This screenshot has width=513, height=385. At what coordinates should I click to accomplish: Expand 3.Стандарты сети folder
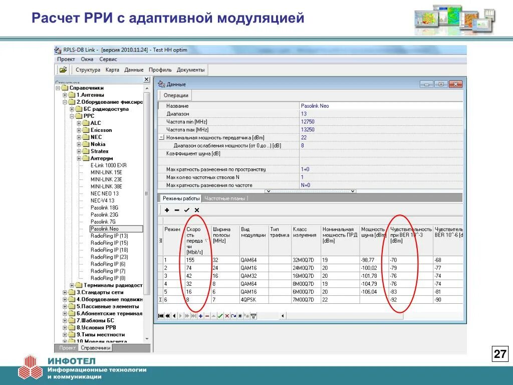click(x=65, y=292)
